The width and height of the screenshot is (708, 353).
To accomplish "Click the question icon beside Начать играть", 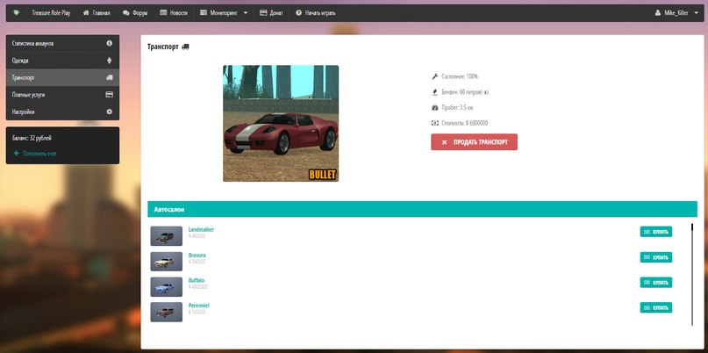I will 298,13.
